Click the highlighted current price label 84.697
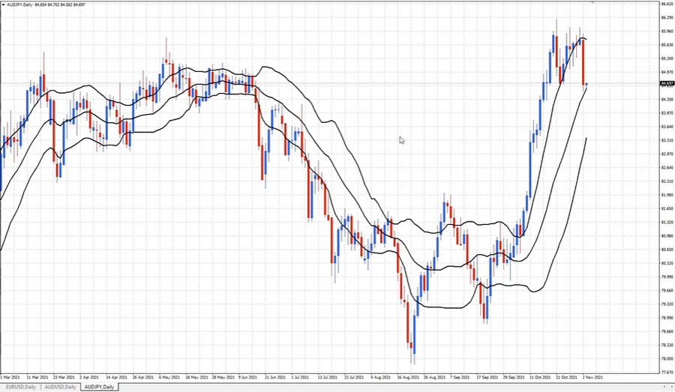This screenshot has height=392, width=675. point(666,83)
